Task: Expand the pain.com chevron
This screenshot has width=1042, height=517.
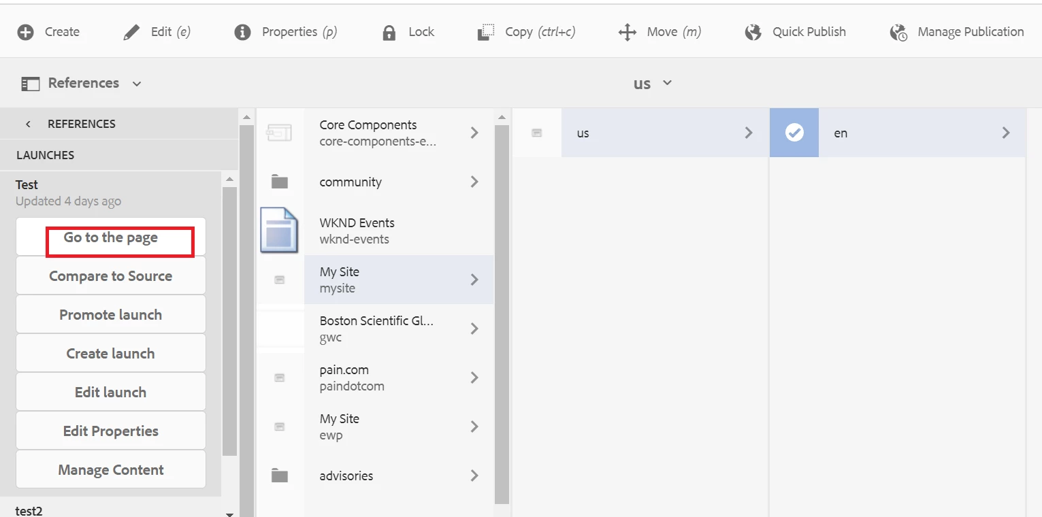Action: (x=474, y=378)
